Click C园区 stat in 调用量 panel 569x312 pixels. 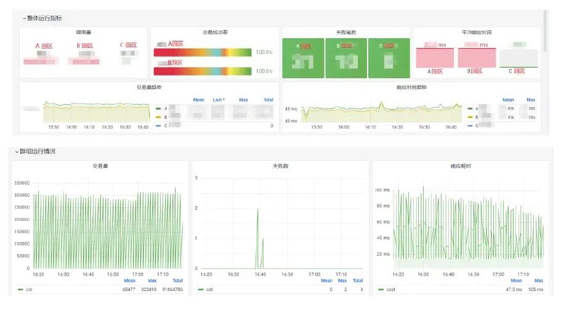pos(128,53)
